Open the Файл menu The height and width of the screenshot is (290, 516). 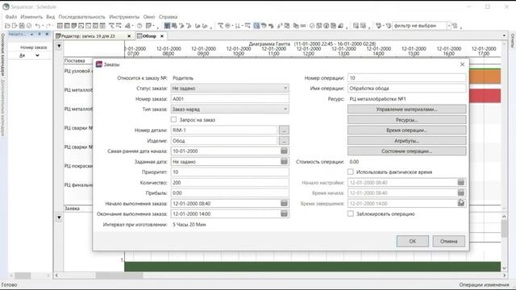pos(10,17)
